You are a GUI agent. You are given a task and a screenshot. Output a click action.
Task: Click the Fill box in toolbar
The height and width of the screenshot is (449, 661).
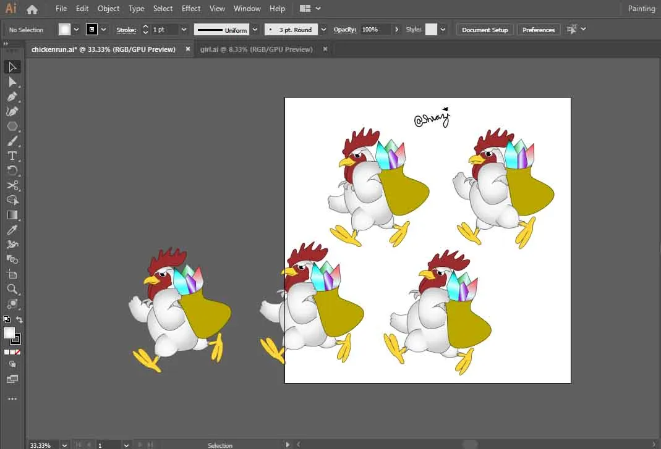pyautogui.click(x=9, y=333)
